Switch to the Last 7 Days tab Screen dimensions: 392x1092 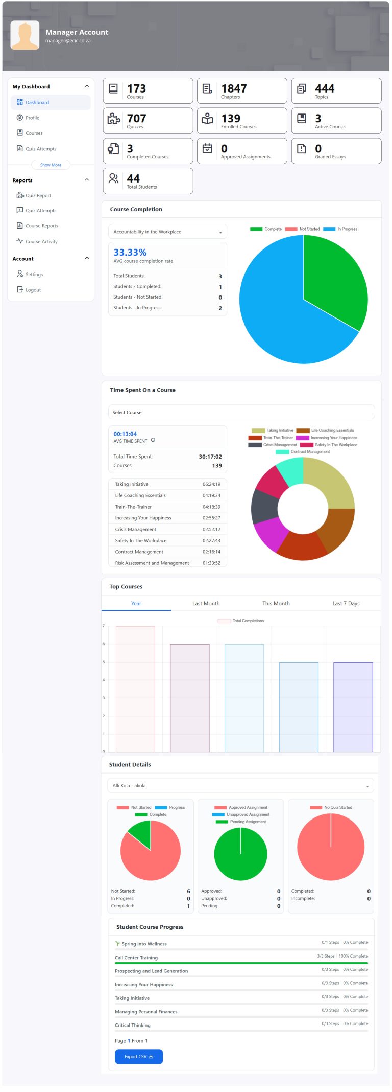coord(346,604)
